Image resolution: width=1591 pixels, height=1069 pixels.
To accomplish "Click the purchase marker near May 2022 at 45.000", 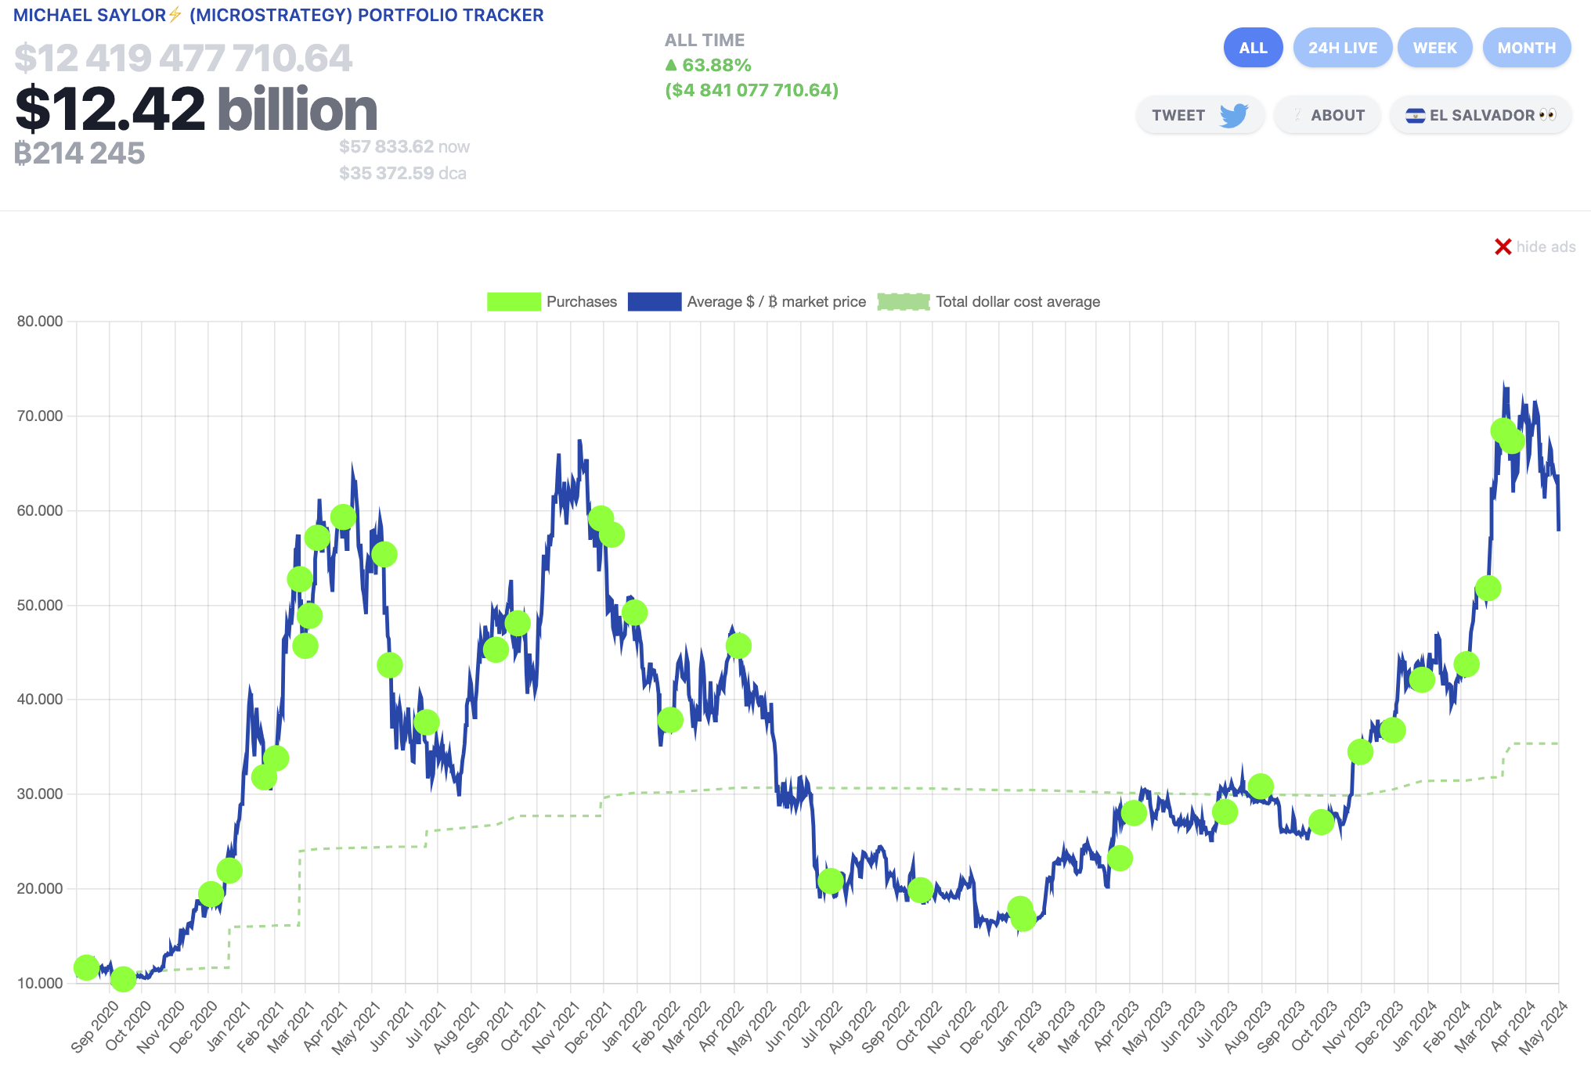I will point(738,646).
